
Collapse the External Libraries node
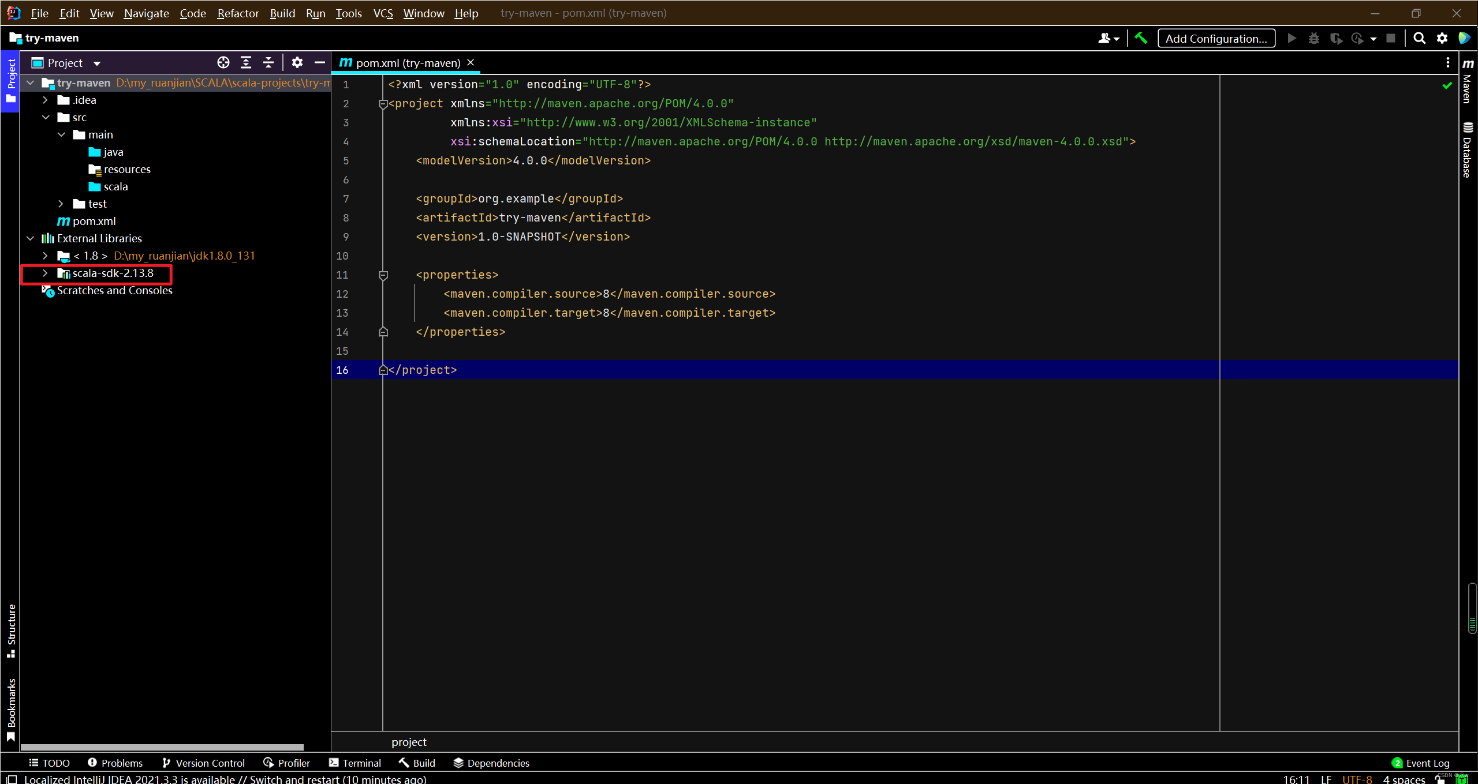click(x=31, y=238)
